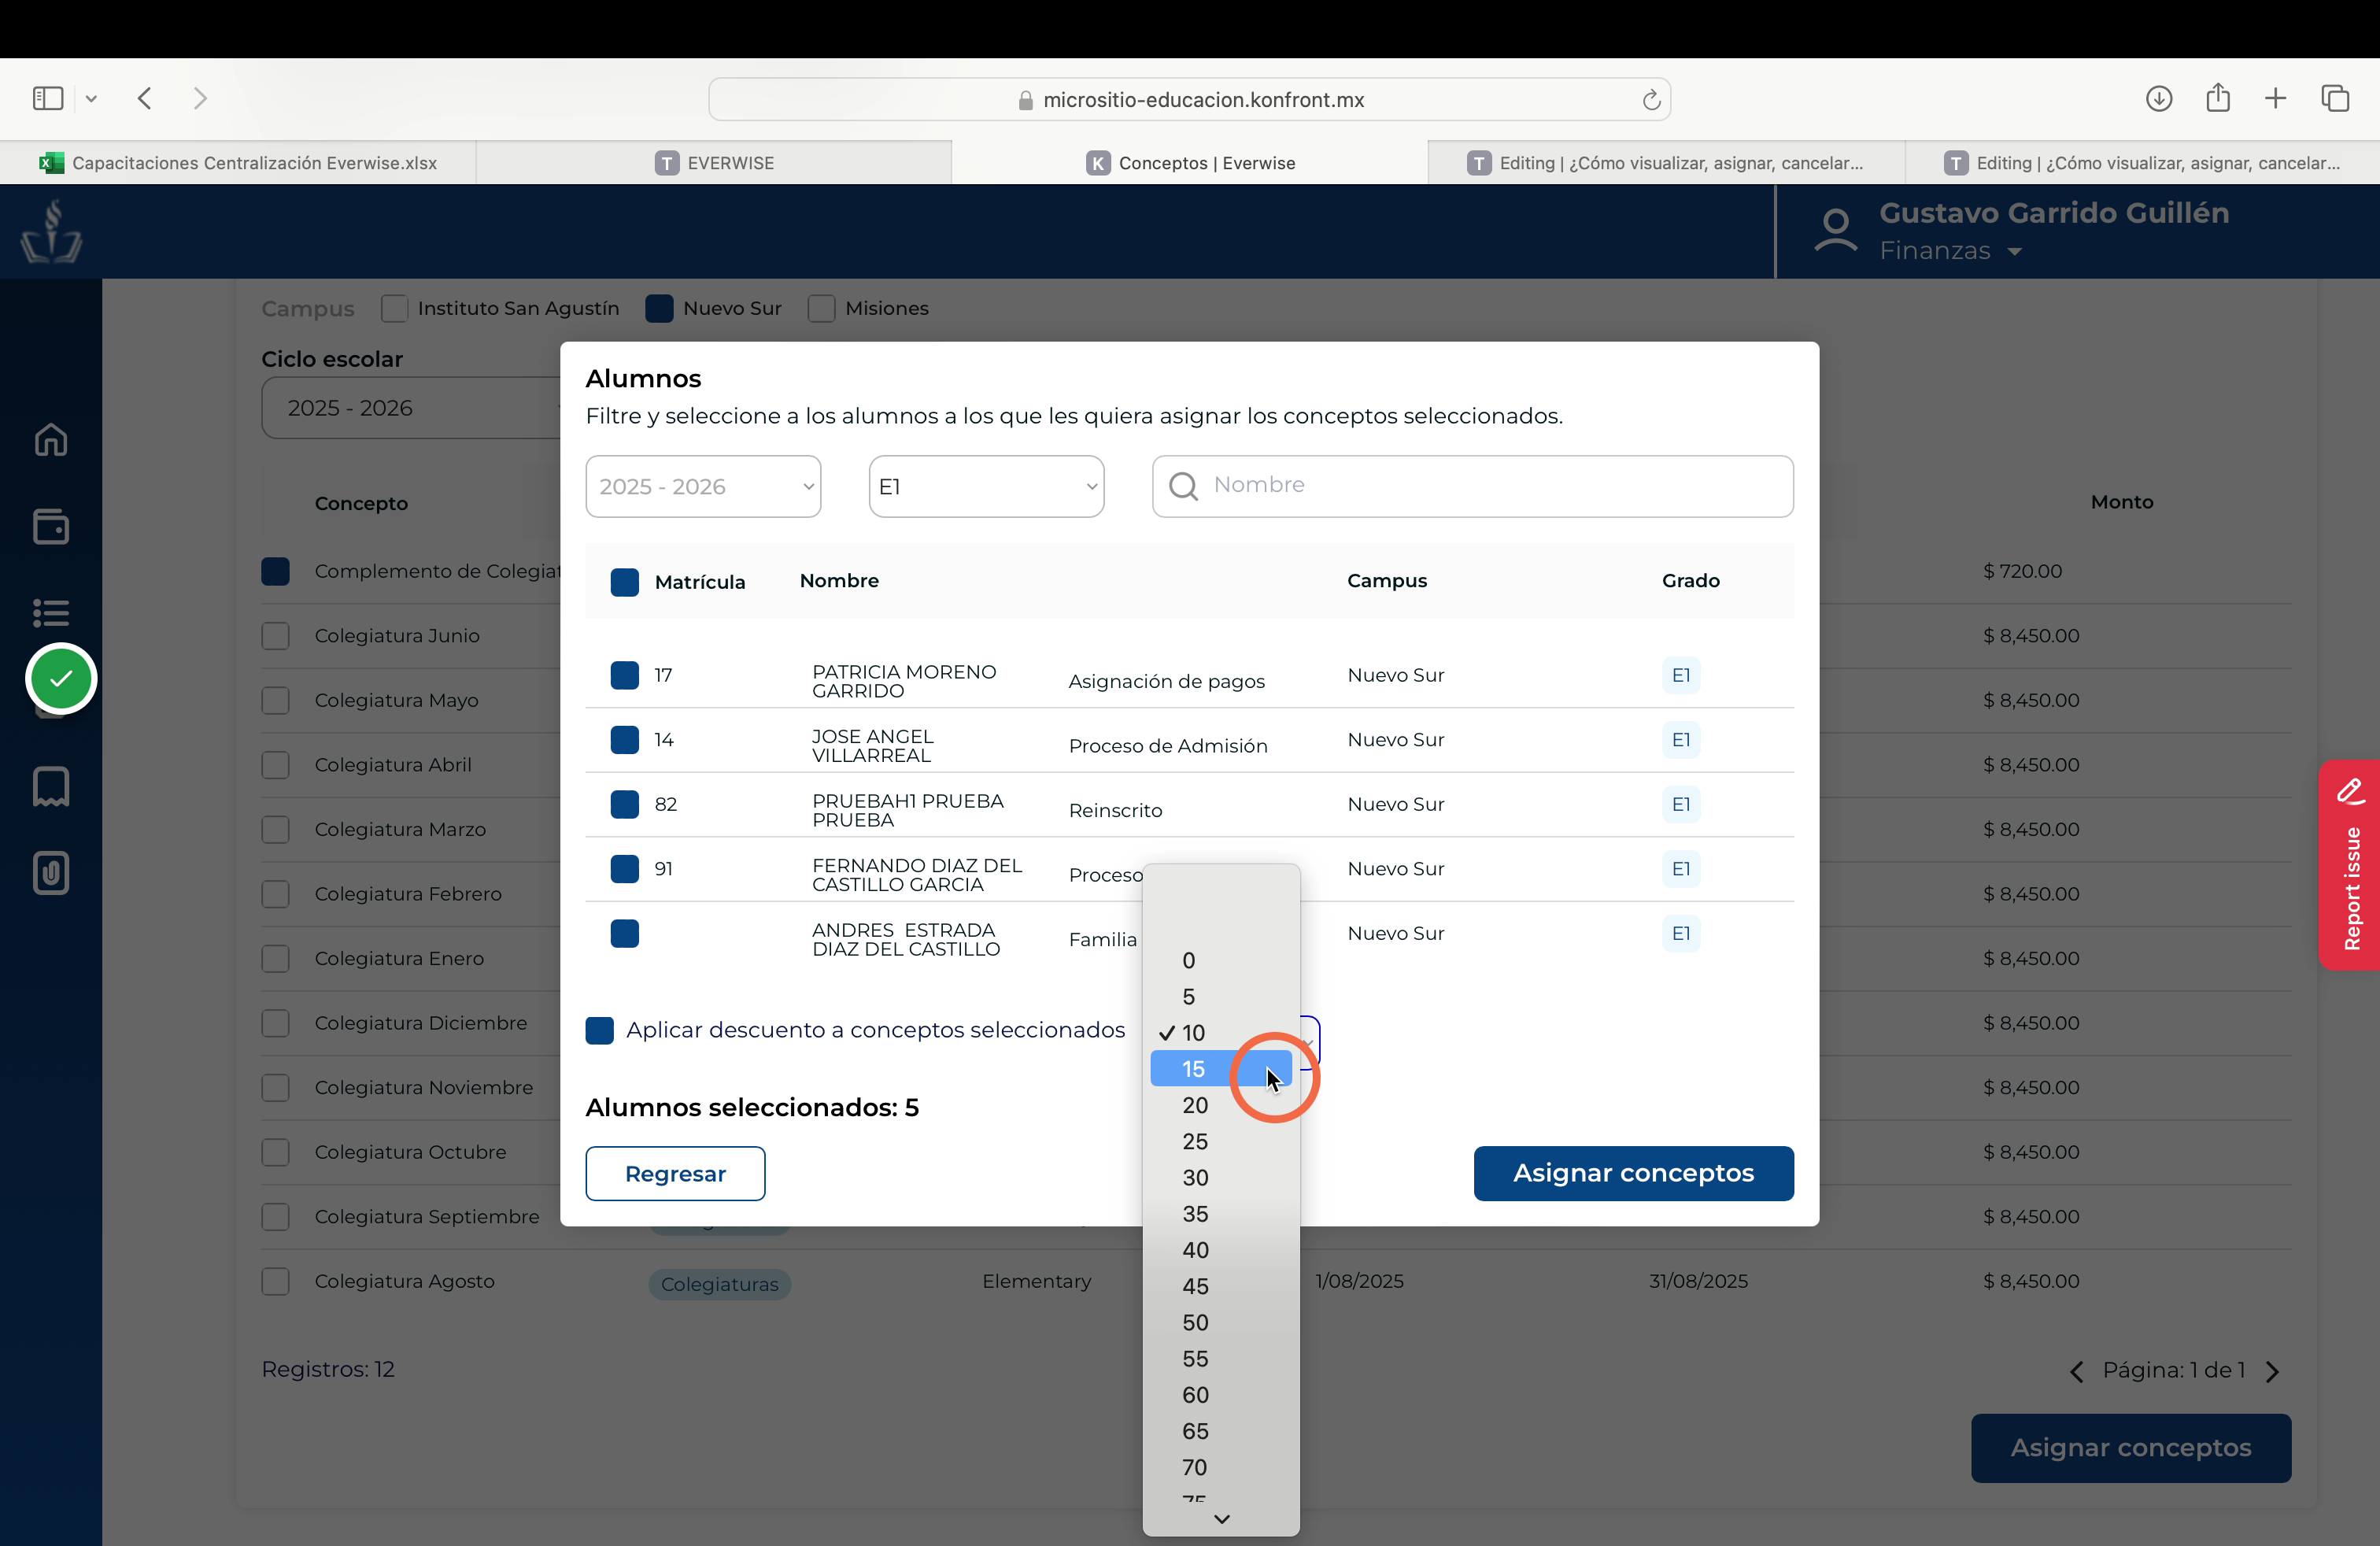The height and width of the screenshot is (1546, 2380).
Task: Pick 50 in the discount dropdown list
Action: point(1221,1322)
